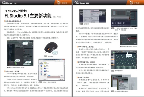Click the 图03 badge beside Edison caption
144x97 pixels.
pyautogui.click(x=40, y=82)
